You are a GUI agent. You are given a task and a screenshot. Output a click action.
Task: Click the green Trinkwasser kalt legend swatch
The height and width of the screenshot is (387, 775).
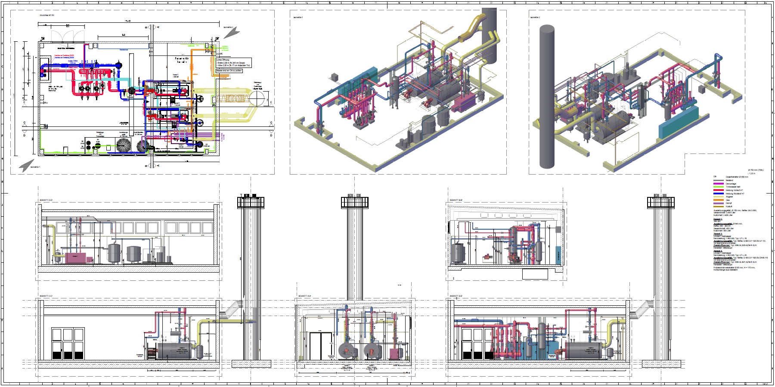point(719,187)
